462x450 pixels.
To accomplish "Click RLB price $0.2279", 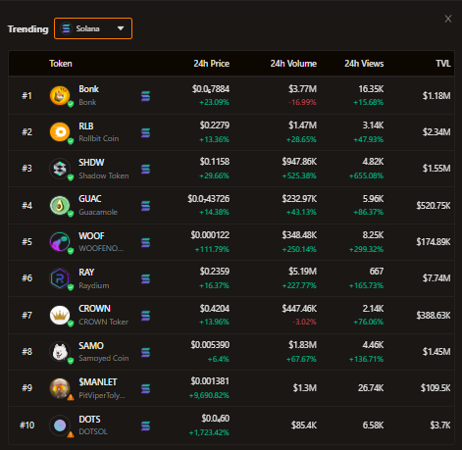I will tap(215, 125).
